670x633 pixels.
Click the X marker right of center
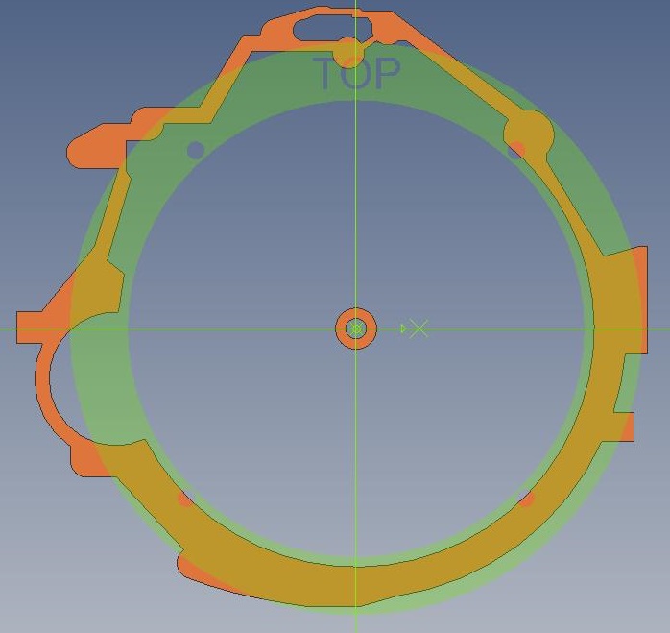(419, 329)
